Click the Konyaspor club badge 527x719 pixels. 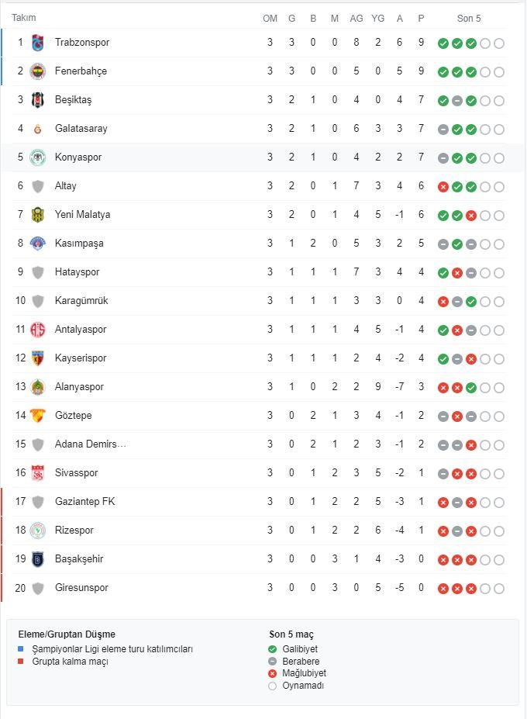click(x=37, y=157)
